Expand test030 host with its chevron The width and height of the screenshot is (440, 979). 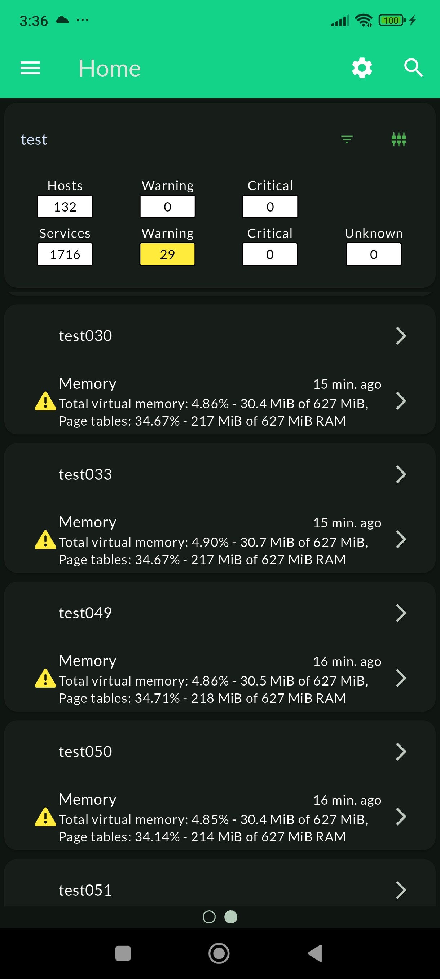point(401,336)
